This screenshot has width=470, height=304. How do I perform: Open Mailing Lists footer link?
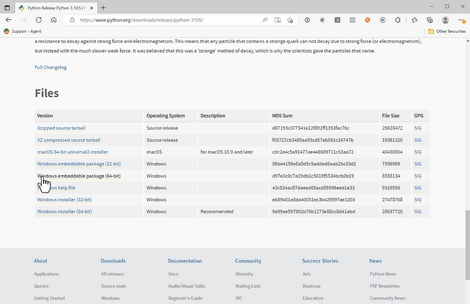(248, 286)
